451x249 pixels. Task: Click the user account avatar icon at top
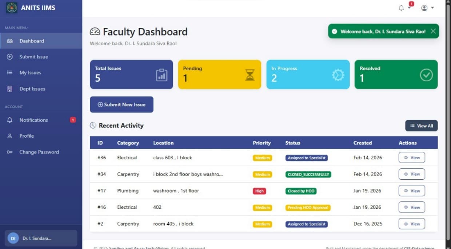[x=424, y=8]
